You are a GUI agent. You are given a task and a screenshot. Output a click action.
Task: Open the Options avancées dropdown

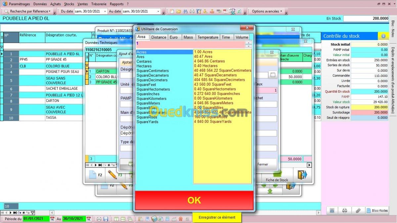click(x=267, y=11)
